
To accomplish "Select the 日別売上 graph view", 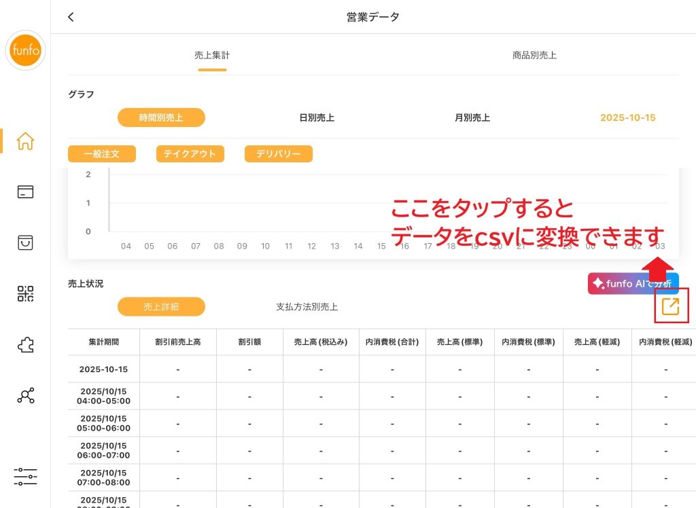I will [317, 117].
